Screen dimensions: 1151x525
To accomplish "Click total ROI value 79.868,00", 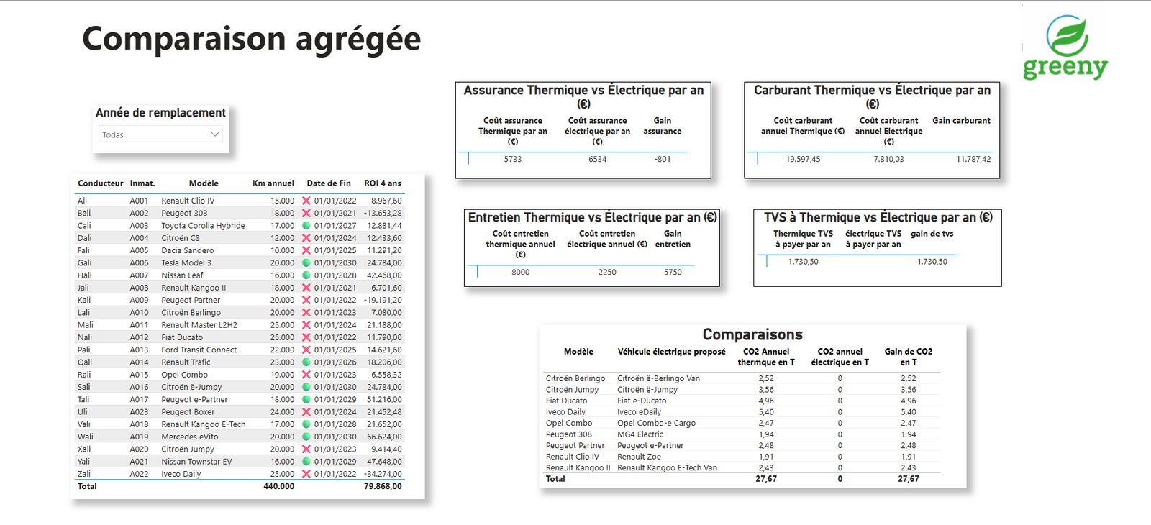I will 383,486.
